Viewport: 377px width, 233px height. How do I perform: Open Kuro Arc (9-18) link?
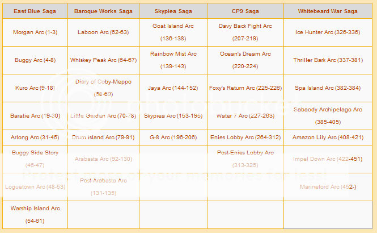point(35,88)
